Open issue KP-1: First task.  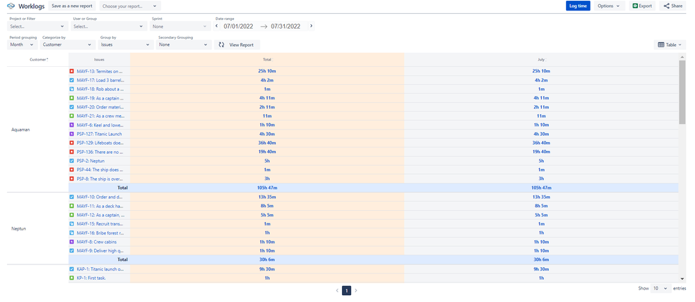[91, 278]
